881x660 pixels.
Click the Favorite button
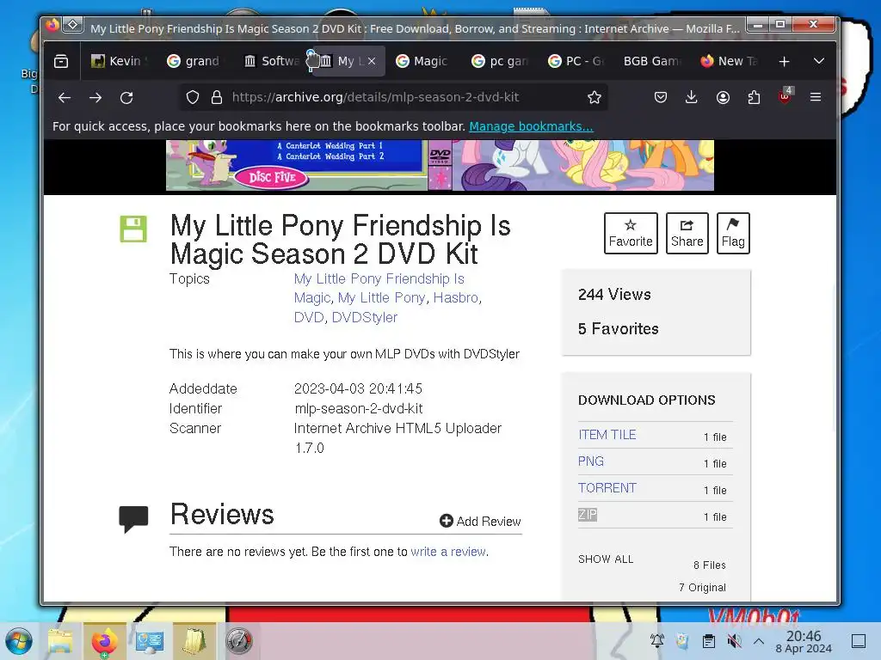(x=631, y=234)
